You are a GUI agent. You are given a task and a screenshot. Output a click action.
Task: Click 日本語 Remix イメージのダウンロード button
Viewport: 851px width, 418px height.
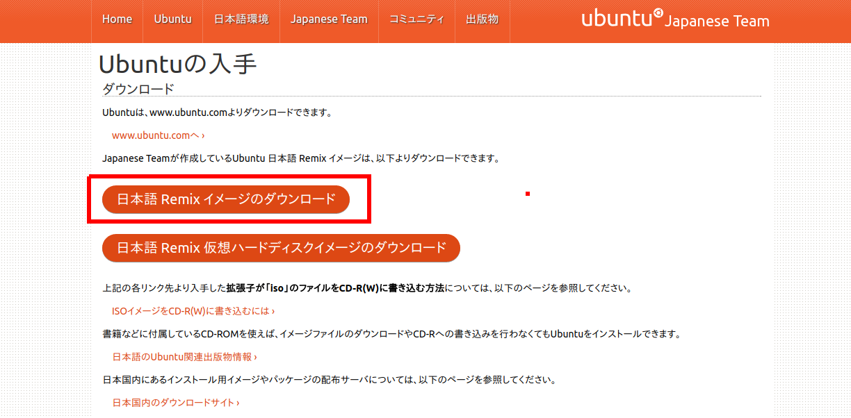click(226, 199)
